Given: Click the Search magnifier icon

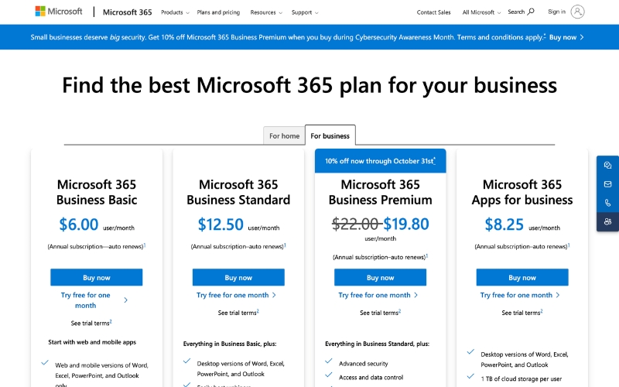Looking at the screenshot, I should click(x=531, y=12).
